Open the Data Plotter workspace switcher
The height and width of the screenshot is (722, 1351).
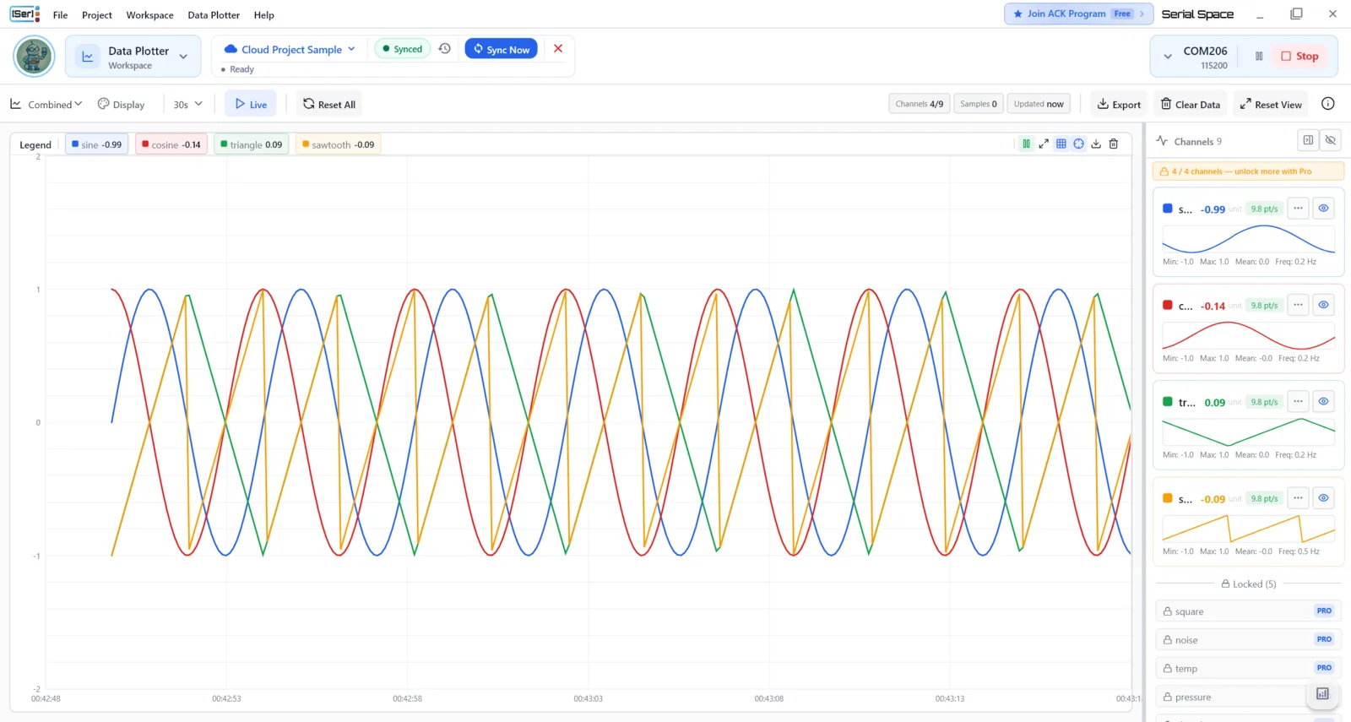[133, 57]
